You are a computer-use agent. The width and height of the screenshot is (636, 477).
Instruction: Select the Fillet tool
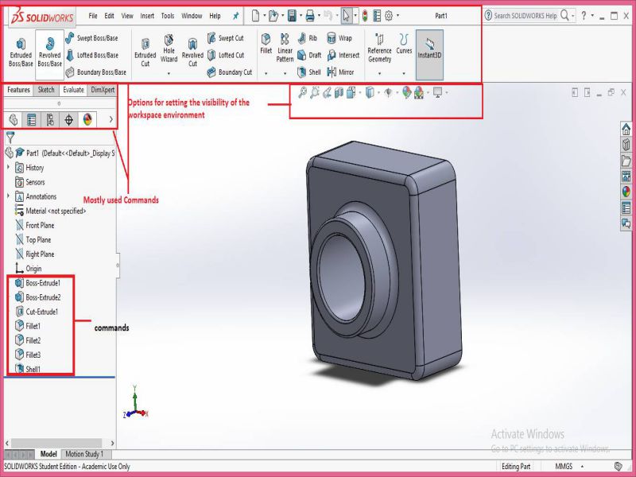point(266,44)
